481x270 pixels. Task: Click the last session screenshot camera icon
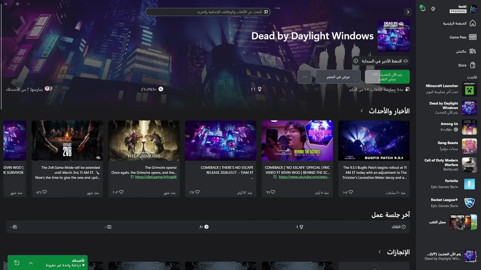109,227
